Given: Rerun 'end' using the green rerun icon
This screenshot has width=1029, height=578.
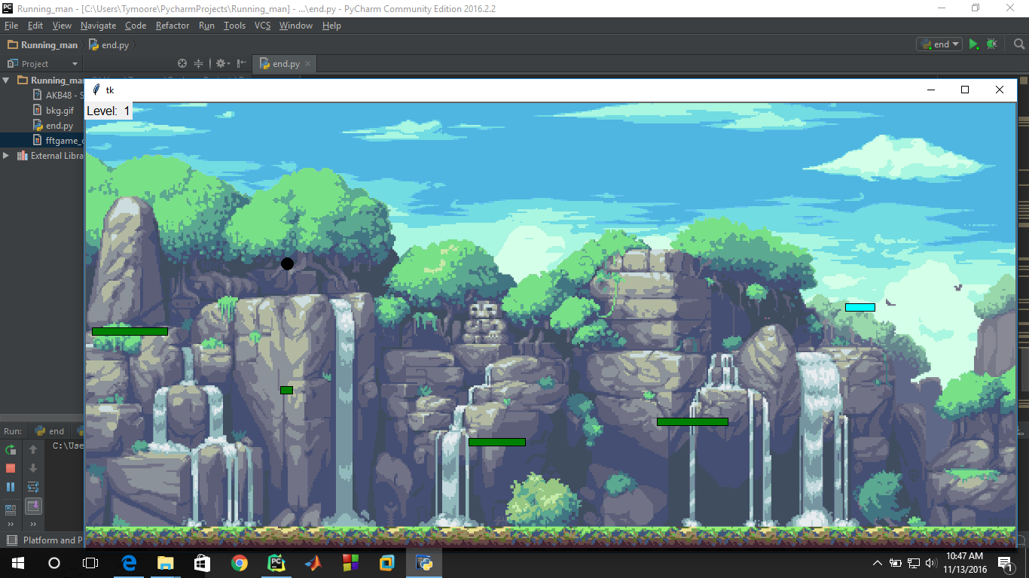Looking at the screenshot, I should click(11, 450).
